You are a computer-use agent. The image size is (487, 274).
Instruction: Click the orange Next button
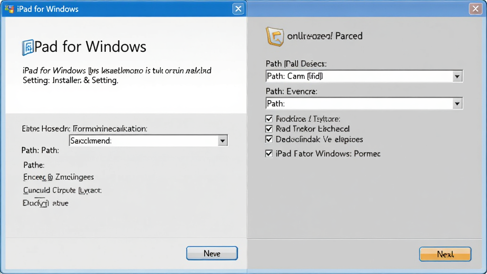click(x=445, y=254)
